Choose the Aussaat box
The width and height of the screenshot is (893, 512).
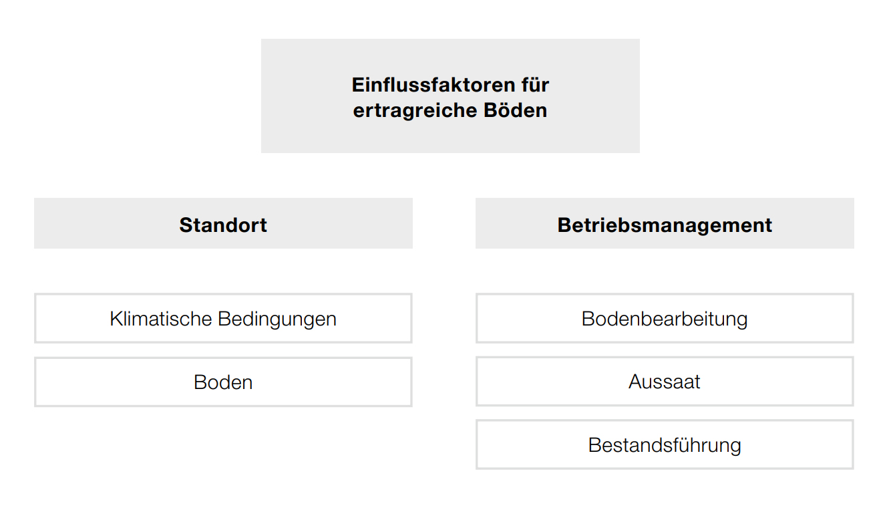(665, 382)
